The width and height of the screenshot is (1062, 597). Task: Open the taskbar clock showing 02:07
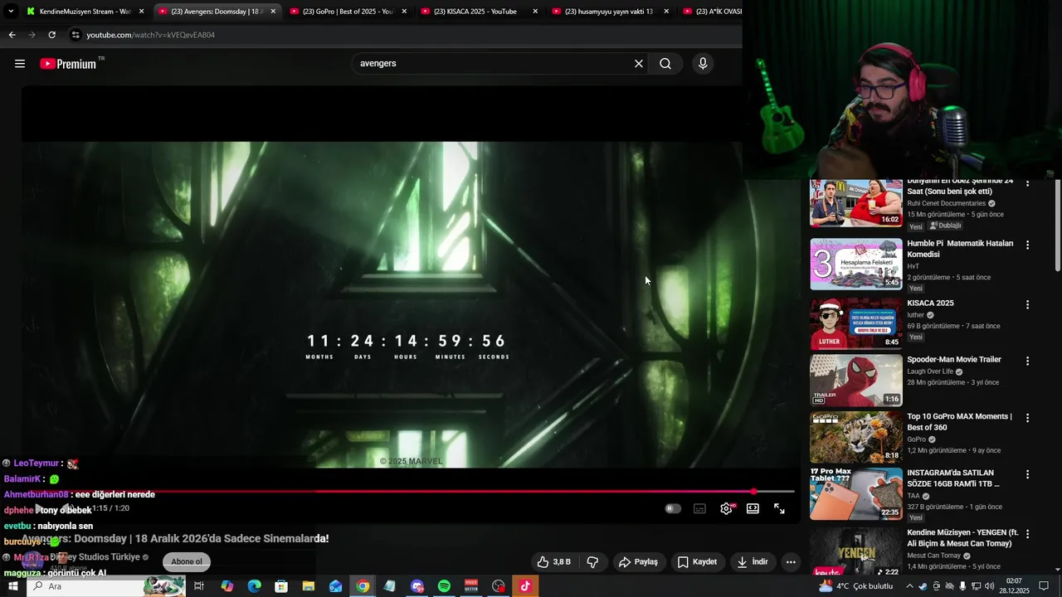click(x=1014, y=586)
